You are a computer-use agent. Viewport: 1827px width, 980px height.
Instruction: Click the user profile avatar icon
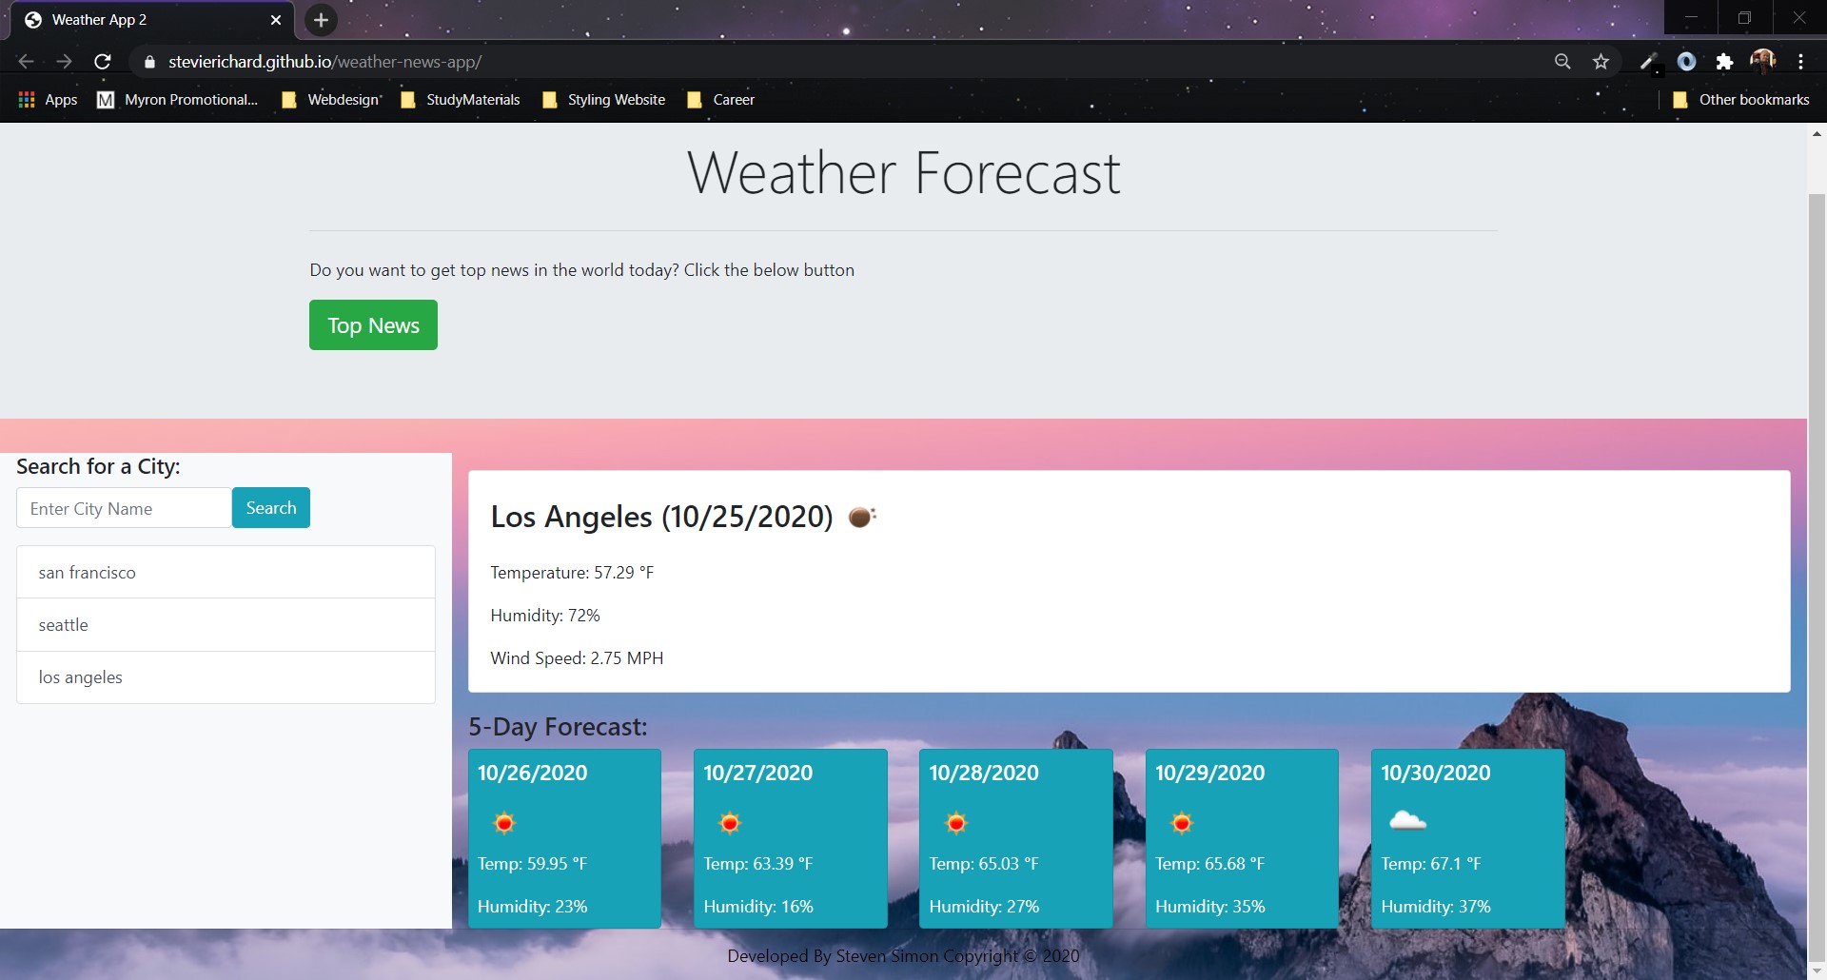click(x=1762, y=61)
